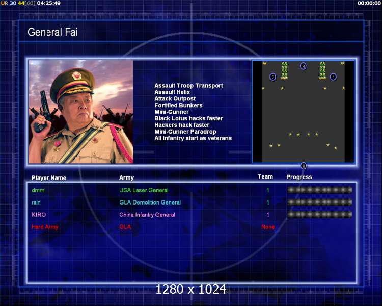
Task: Select player name 'KIRO'
Action: coord(39,215)
